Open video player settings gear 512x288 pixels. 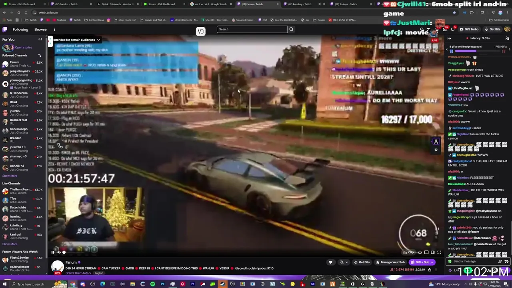[420, 252]
